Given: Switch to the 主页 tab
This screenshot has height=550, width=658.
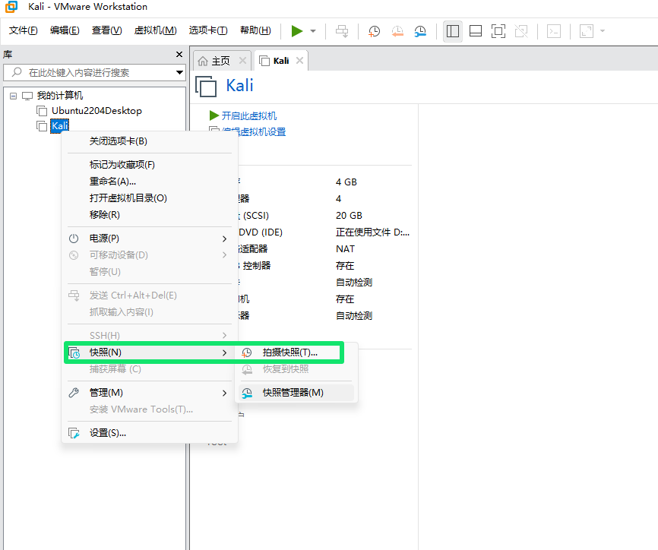Looking at the screenshot, I should [220, 61].
